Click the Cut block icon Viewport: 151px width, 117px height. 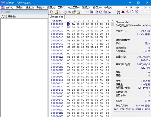(96, 12)
